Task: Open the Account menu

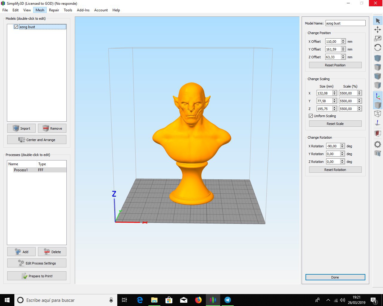Action: (101, 10)
